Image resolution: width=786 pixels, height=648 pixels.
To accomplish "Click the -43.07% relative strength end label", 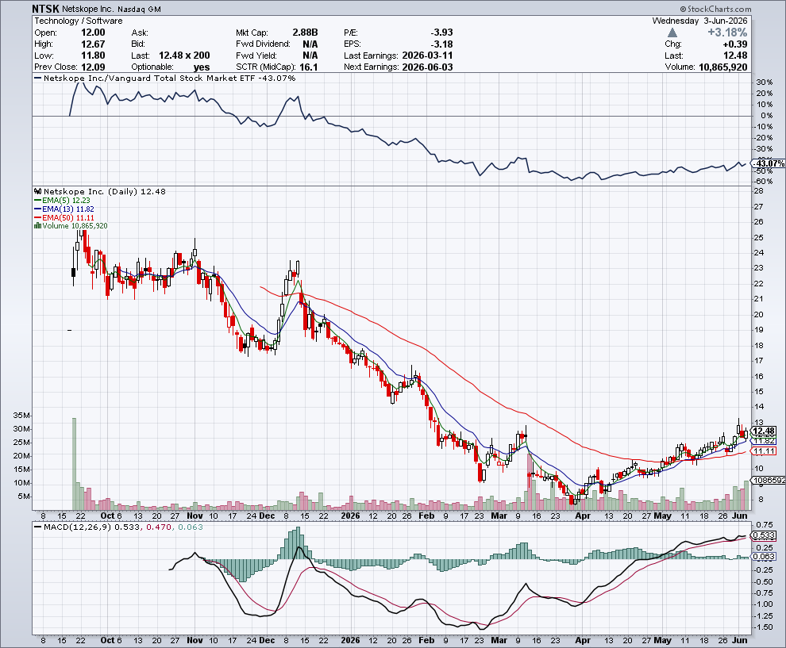I will [x=769, y=163].
